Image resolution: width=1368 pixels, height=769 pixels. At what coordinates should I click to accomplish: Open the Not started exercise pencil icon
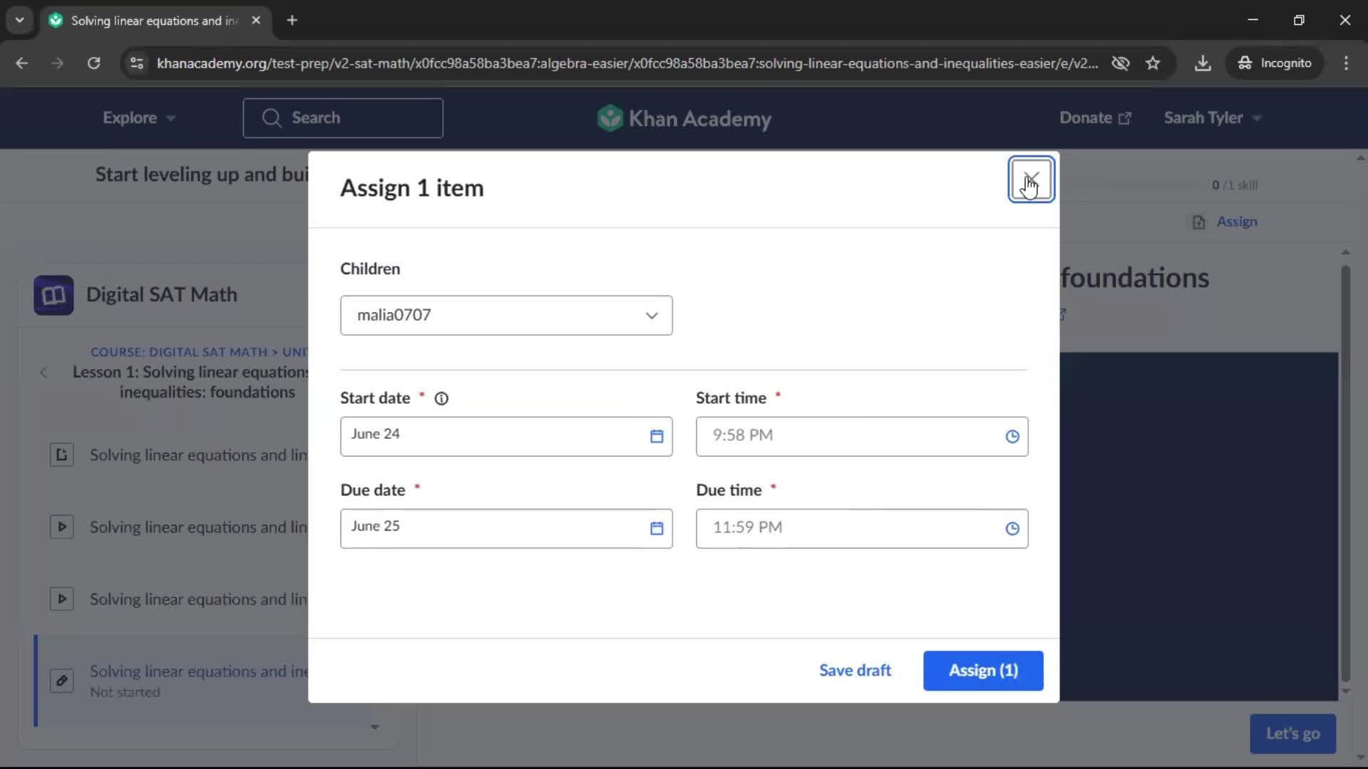point(62,681)
